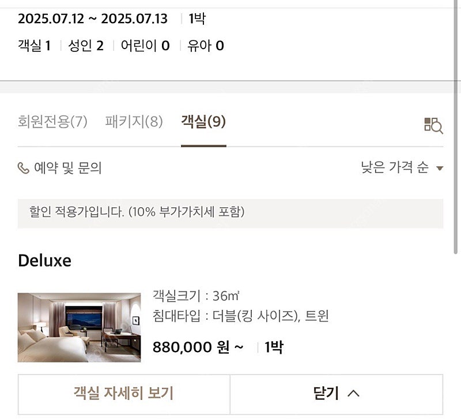Viewport: 461px width, 419px height.
Task: Collapse the Deluxe room with 닫기
Action: click(337, 394)
